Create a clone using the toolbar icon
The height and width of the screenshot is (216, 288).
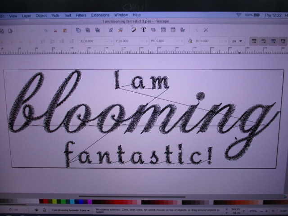click(88, 30)
